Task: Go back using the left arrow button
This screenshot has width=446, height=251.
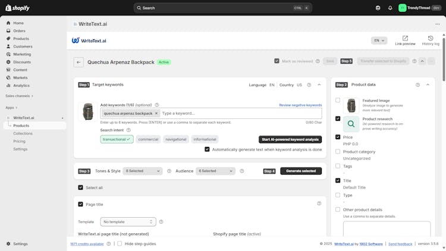Action: (78, 62)
